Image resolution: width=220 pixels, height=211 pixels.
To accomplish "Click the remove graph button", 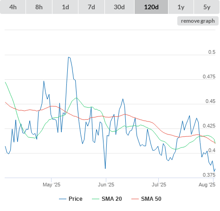I will [198, 21].
